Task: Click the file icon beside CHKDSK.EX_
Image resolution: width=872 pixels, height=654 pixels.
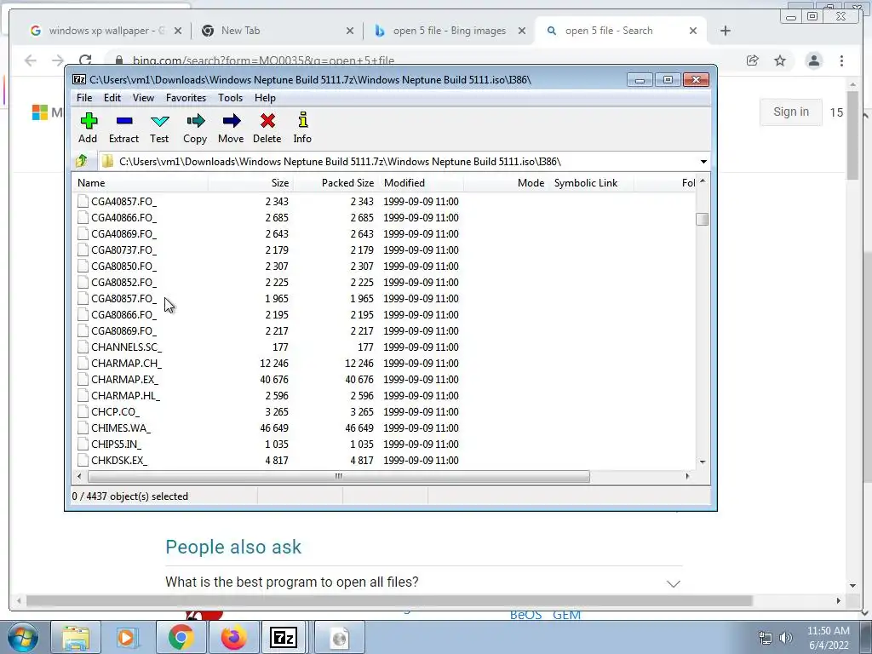Action: coord(83,461)
